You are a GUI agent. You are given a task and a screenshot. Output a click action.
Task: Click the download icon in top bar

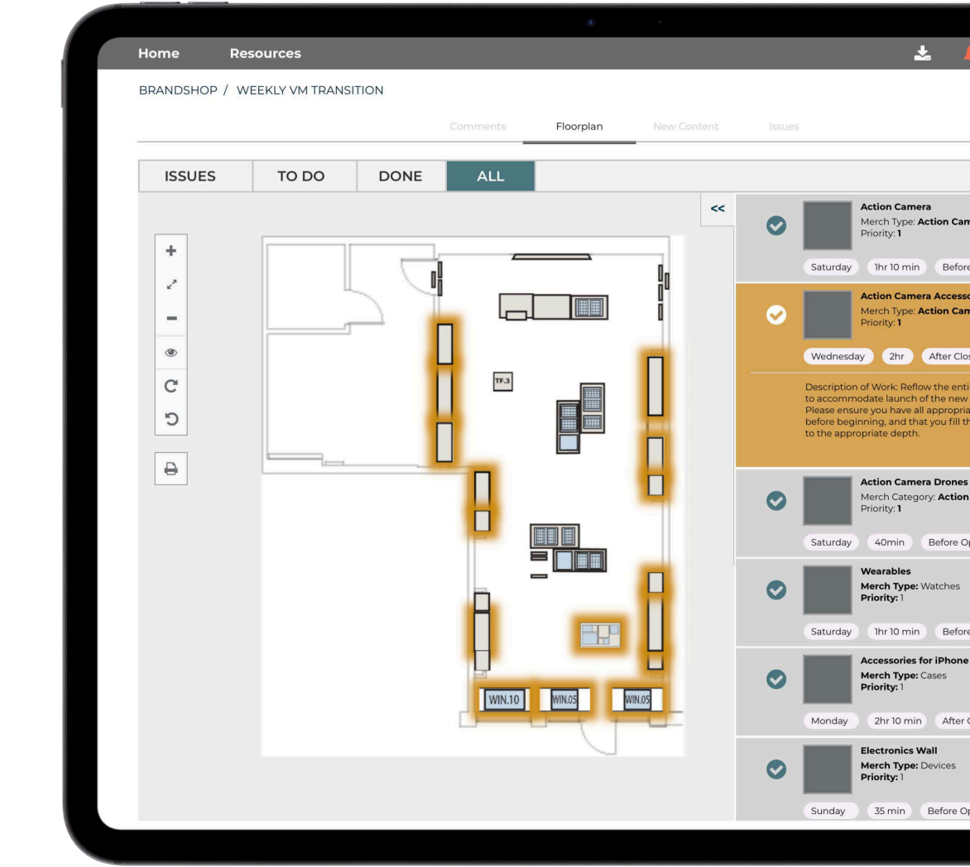coord(921,54)
